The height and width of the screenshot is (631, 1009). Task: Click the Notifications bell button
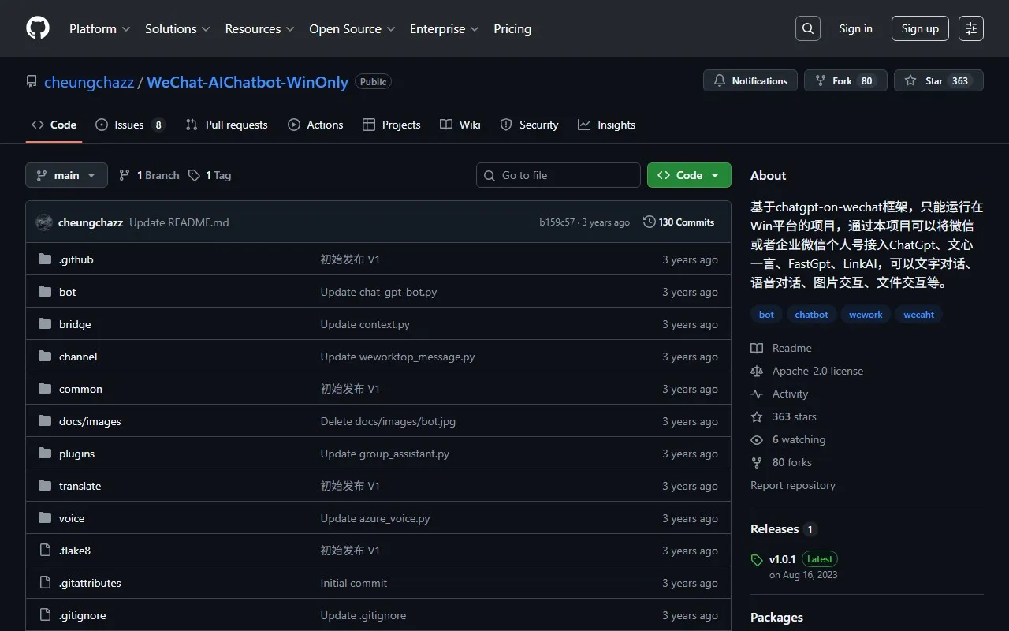point(750,81)
